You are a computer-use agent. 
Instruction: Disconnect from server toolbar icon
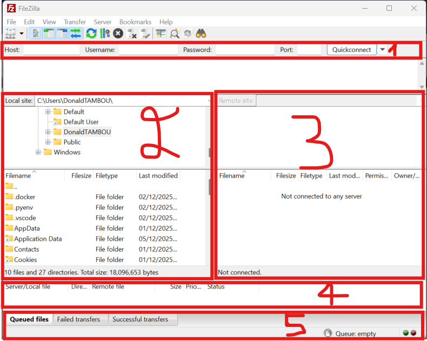pyautogui.click(x=132, y=34)
